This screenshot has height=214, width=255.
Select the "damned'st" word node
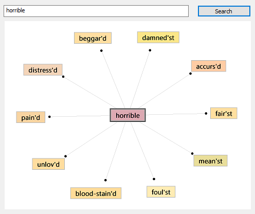coord(158,38)
